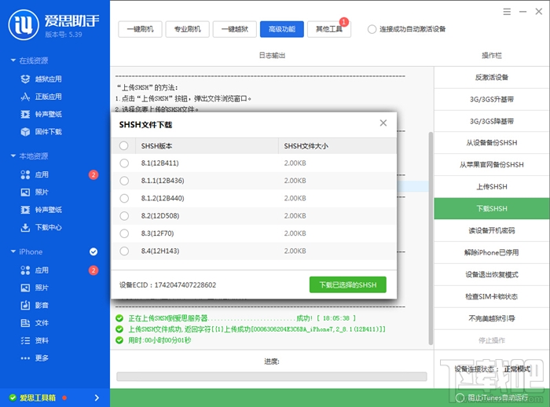The width and height of the screenshot is (550, 407).
Task: Select all SHSH versions header radio
Action: tap(124, 145)
